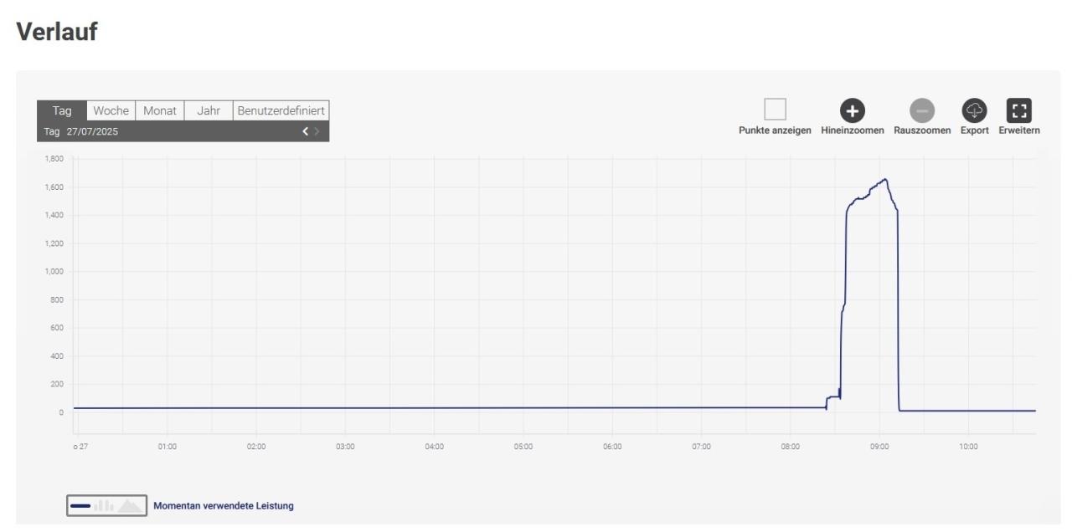Click the 09:00 label on the time axis

[879, 447]
